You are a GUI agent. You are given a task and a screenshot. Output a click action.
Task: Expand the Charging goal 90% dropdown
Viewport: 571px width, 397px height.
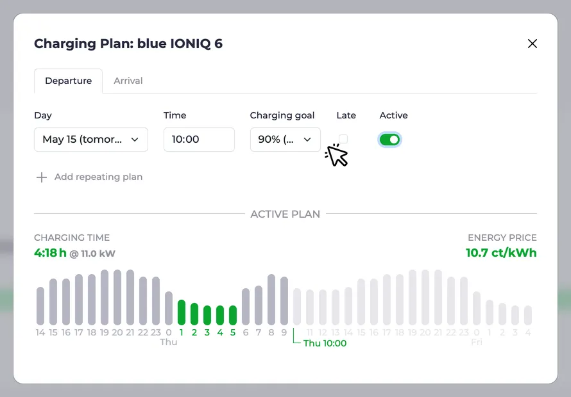coord(285,140)
